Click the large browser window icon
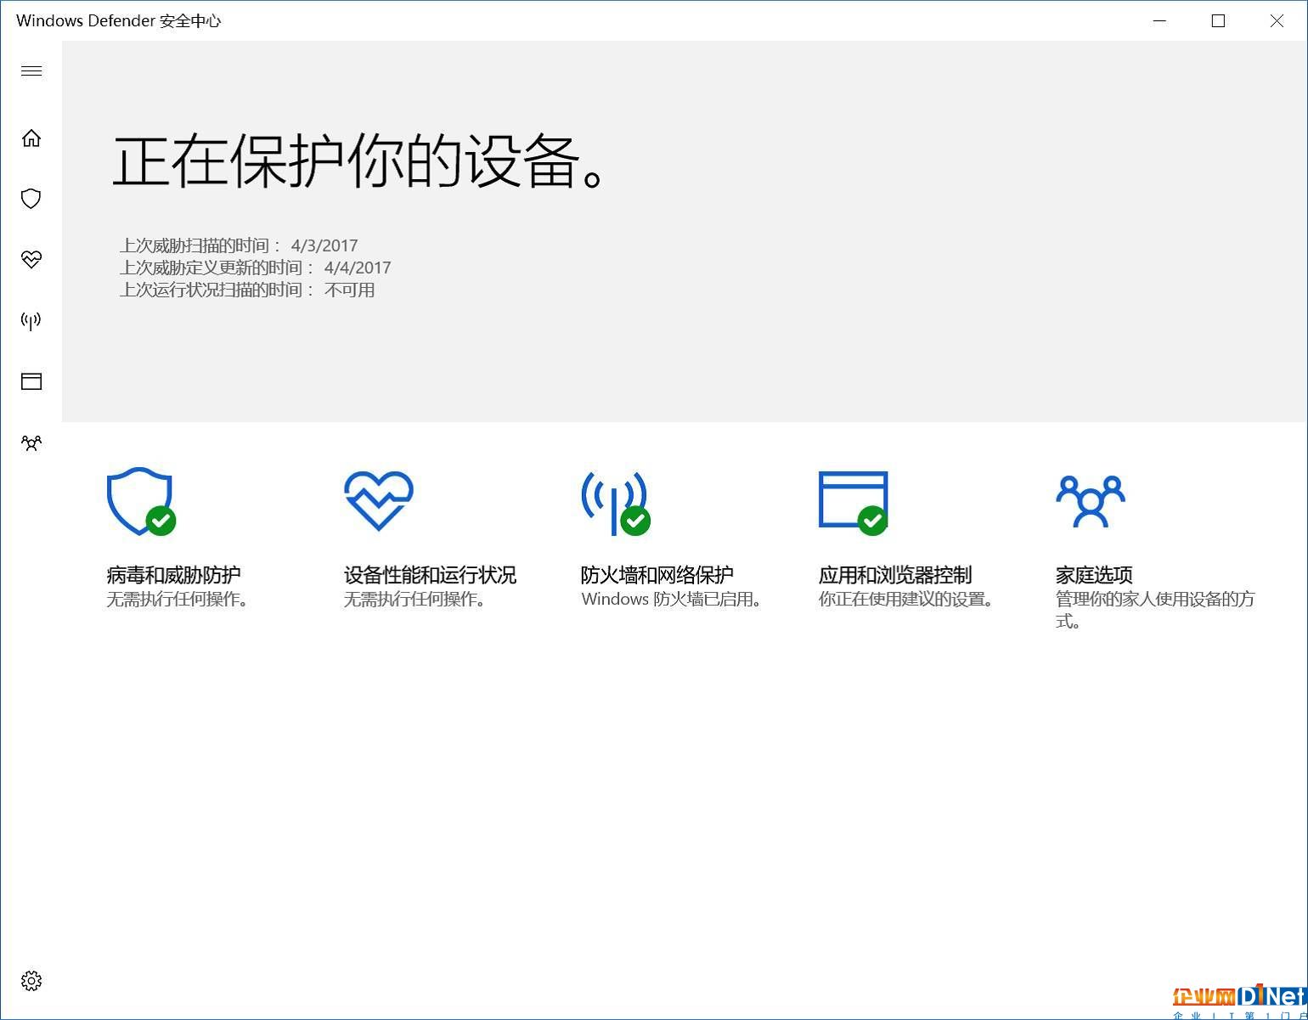 click(854, 503)
